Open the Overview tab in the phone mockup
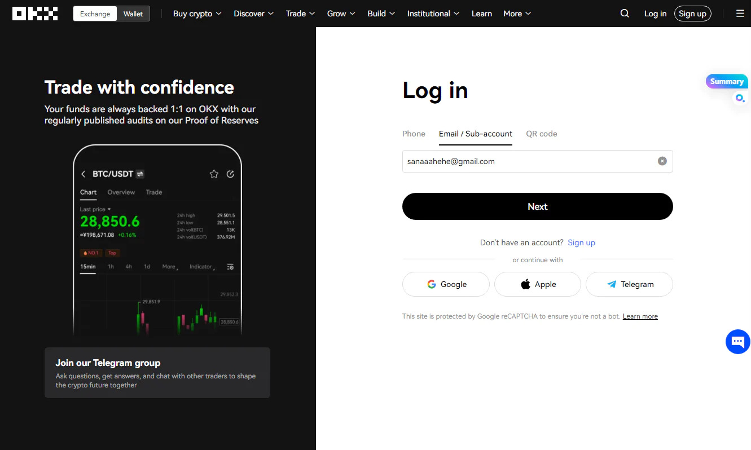 click(121, 192)
